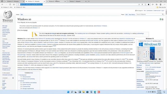The height and width of the screenshot is (94, 167).
Task: Open the Windows 11 bookmark in favorites bar
Action: coord(7,7)
